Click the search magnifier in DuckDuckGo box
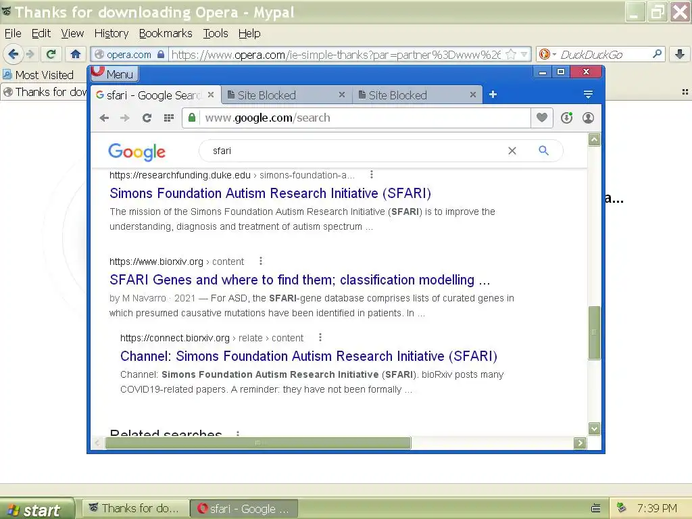The image size is (692, 519). (657, 54)
